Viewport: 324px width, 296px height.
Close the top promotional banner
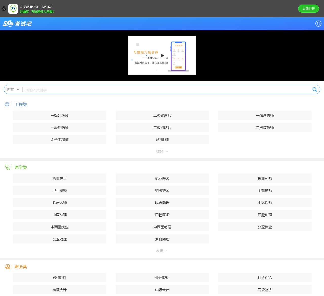(4, 9)
